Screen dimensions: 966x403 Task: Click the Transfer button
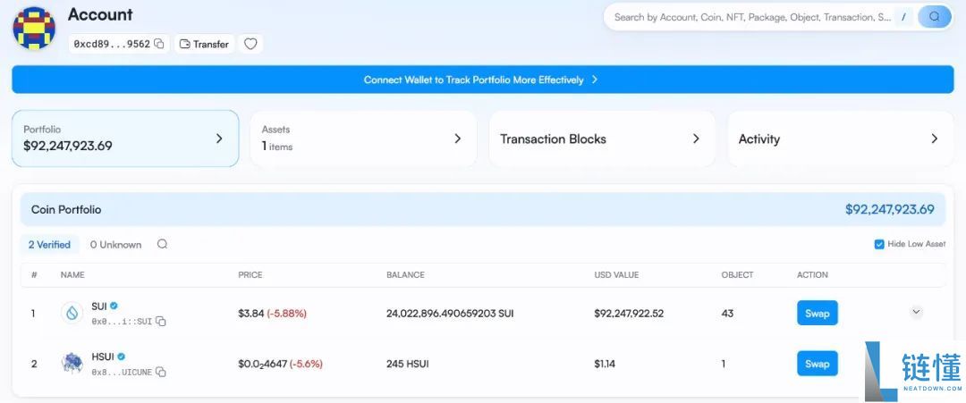[x=205, y=44]
